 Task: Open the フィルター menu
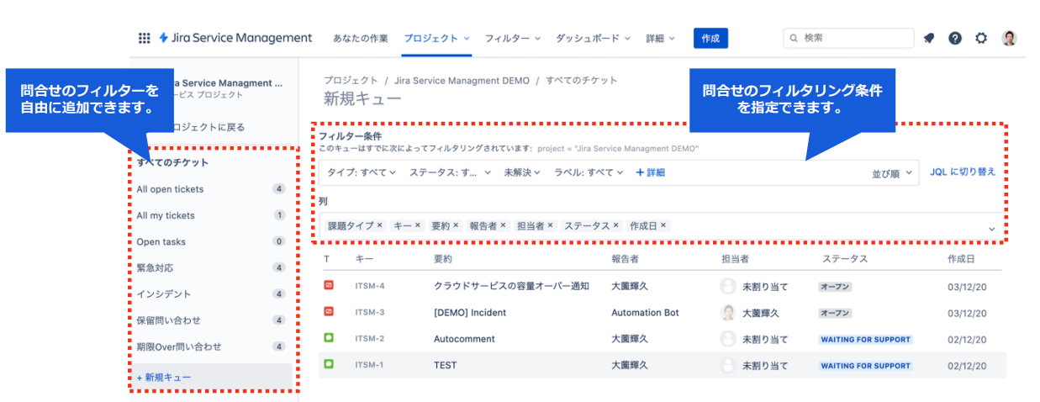(513, 39)
